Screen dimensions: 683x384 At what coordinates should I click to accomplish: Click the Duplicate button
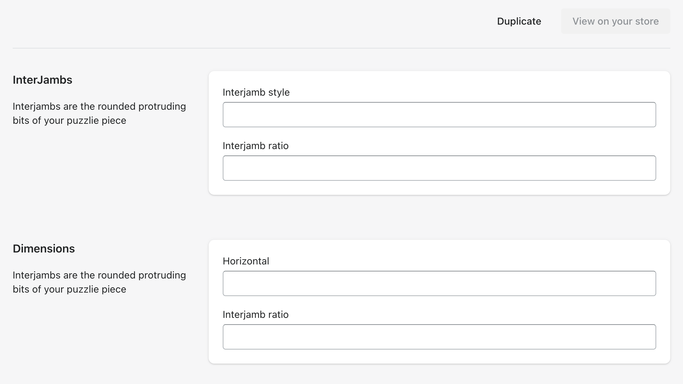[x=519, y=21]
